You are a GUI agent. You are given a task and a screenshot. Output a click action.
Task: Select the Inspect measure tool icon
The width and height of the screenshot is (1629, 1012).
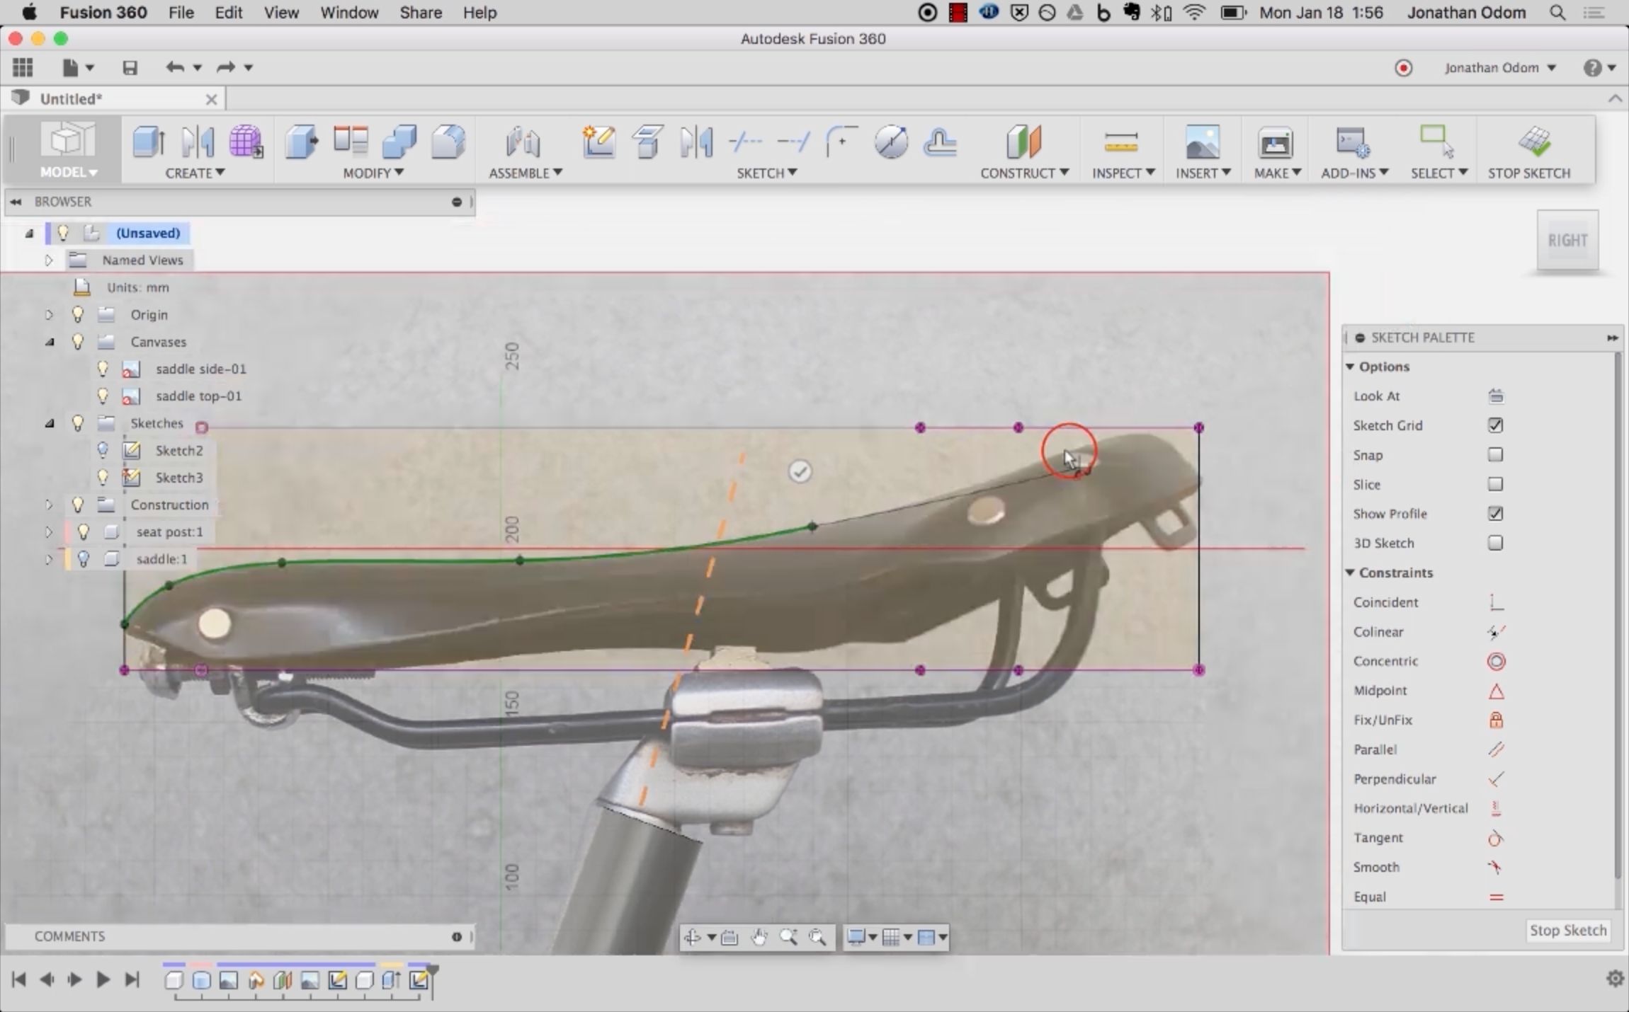tap(1120, 142)
